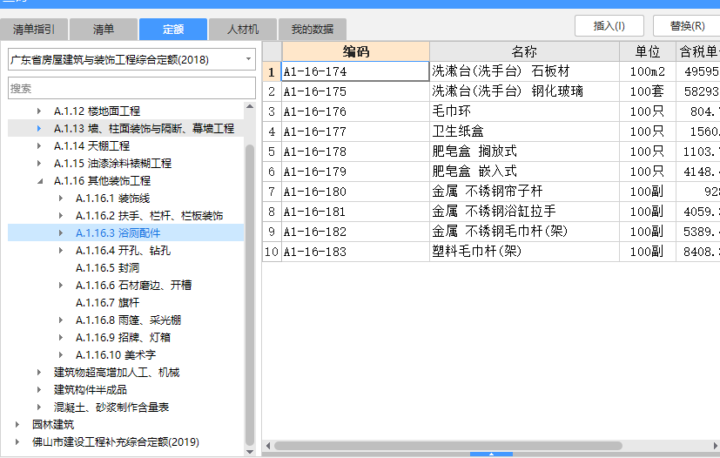This screenshot has height=458, width=720.
Task: Select tree item 园林建筑
Action: 53,424
